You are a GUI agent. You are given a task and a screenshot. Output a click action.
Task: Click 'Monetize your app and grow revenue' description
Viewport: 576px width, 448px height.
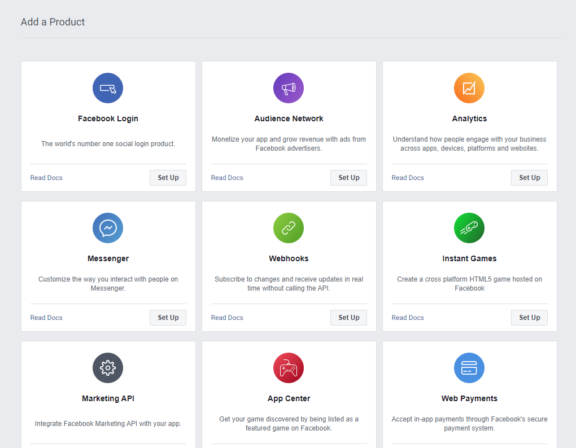tap(289, 144)
